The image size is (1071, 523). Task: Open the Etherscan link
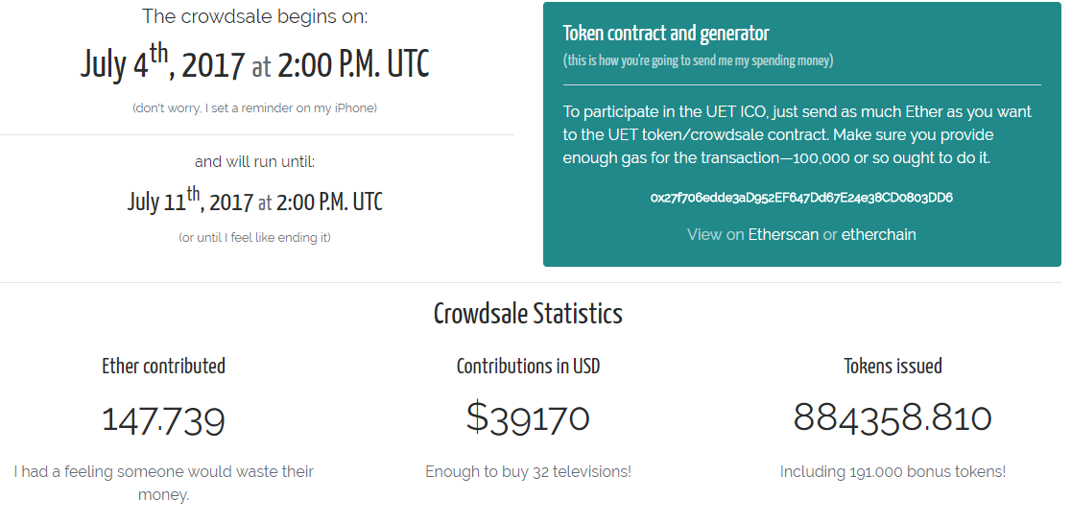[783, 234]
